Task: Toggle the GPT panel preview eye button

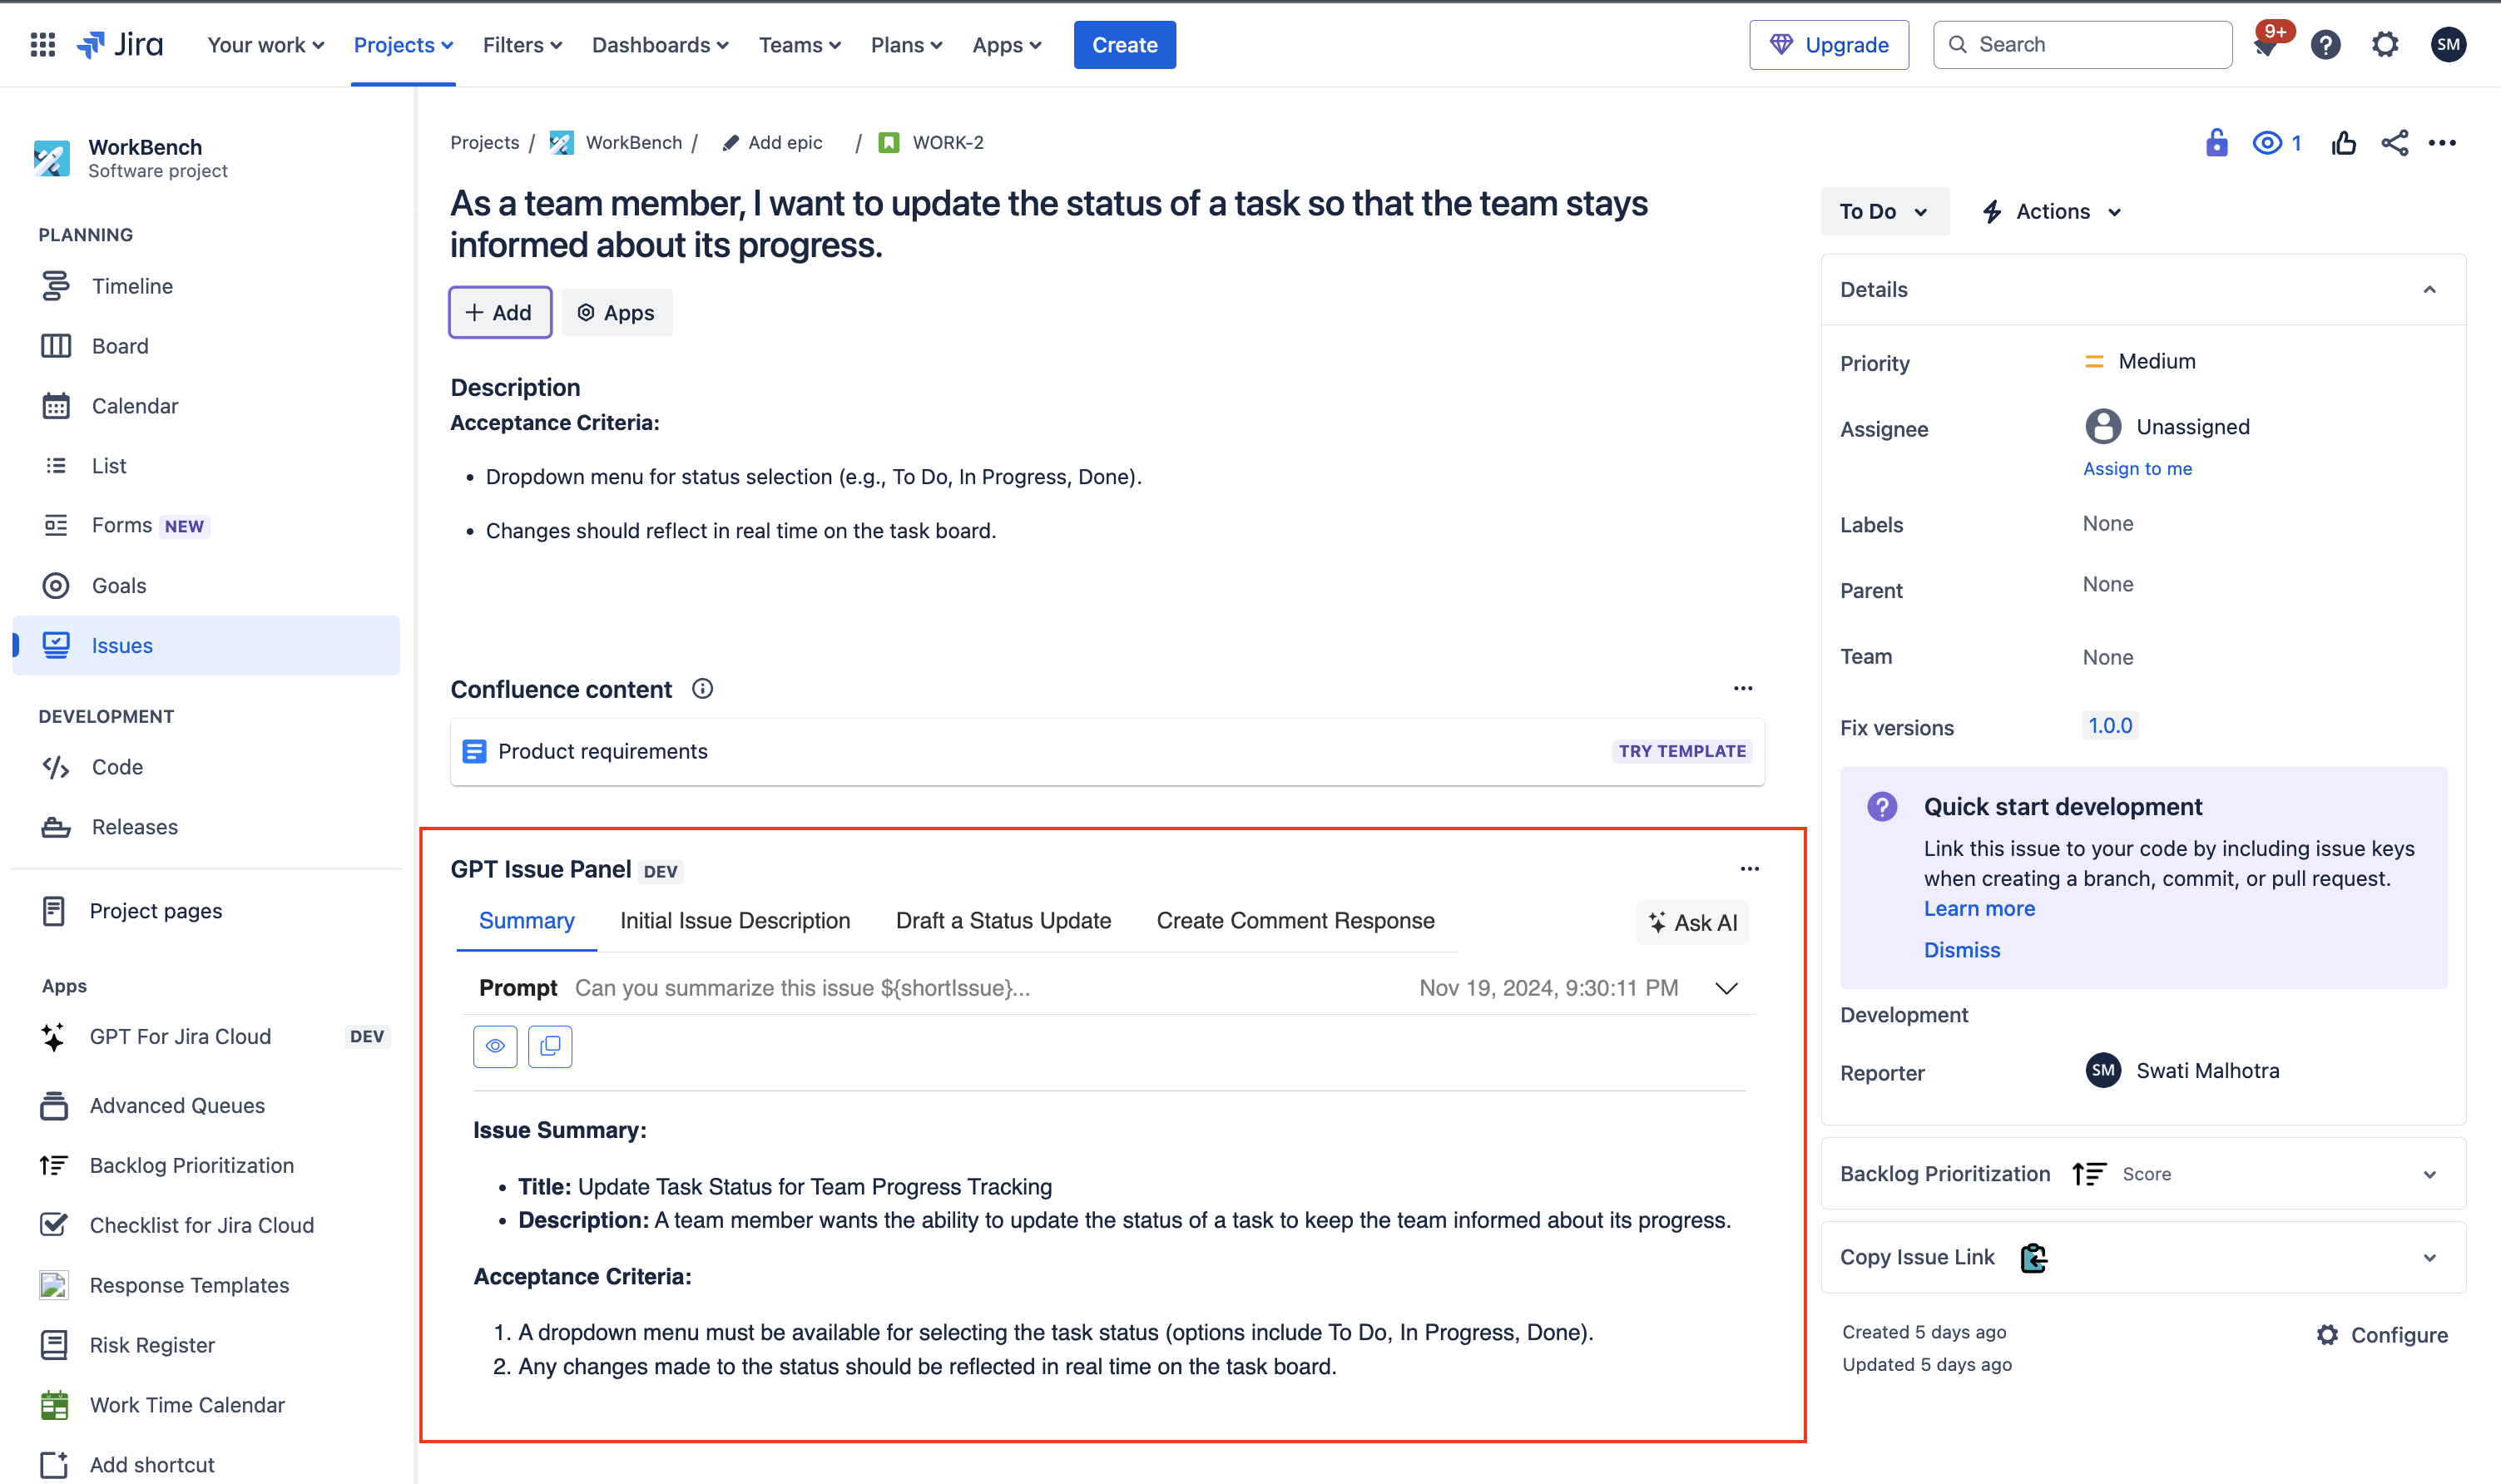Action: click(495, 1046)
